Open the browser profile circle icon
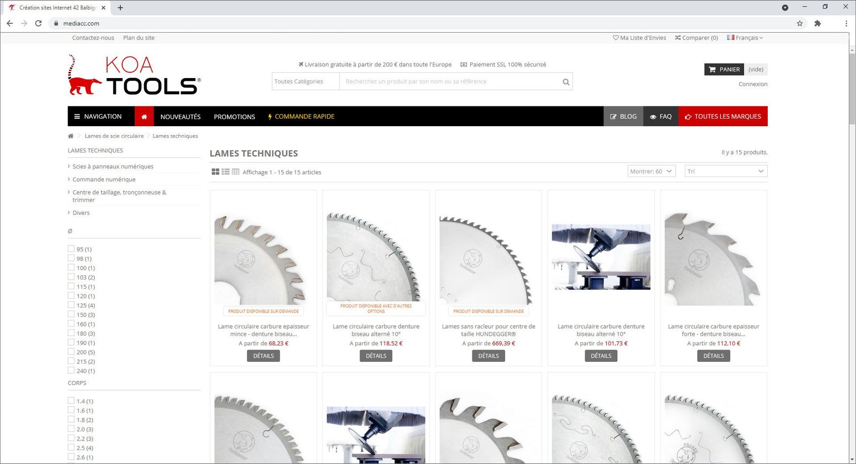Image resolution: width=856 pixels, height=464 pixels. click(785, 7)
